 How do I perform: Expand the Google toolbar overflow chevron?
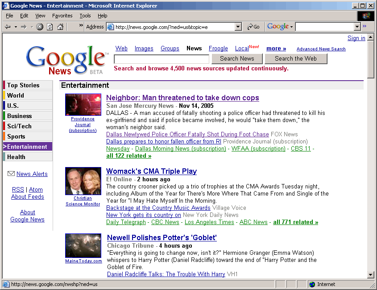365,26
